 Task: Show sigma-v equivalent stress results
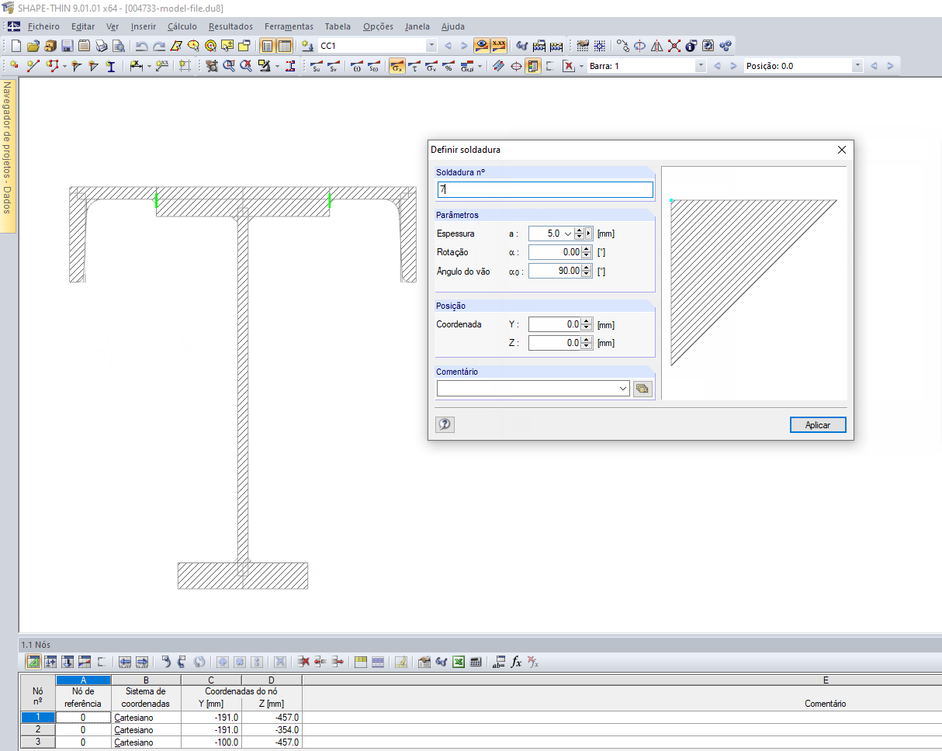tap(431, 66)
